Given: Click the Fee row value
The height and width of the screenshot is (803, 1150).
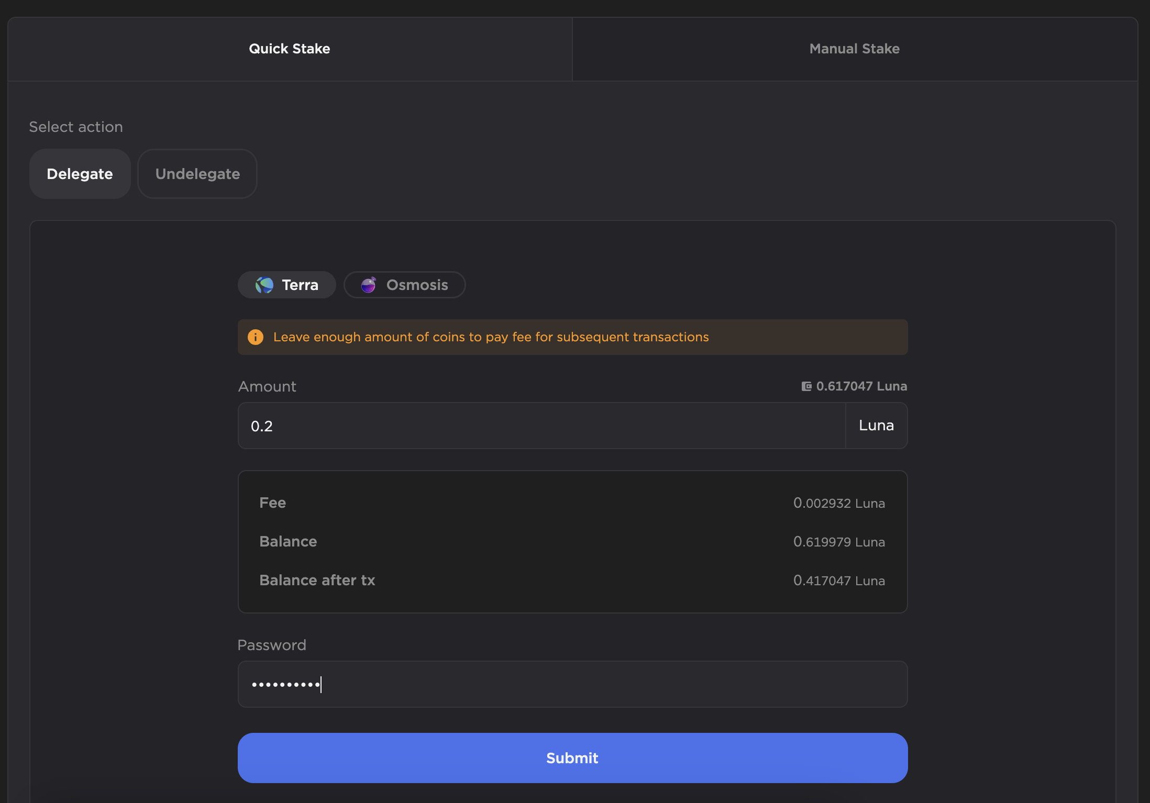Looking at the screenshot, I should (839, 503).
